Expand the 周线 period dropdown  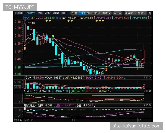tap(106, 13)
